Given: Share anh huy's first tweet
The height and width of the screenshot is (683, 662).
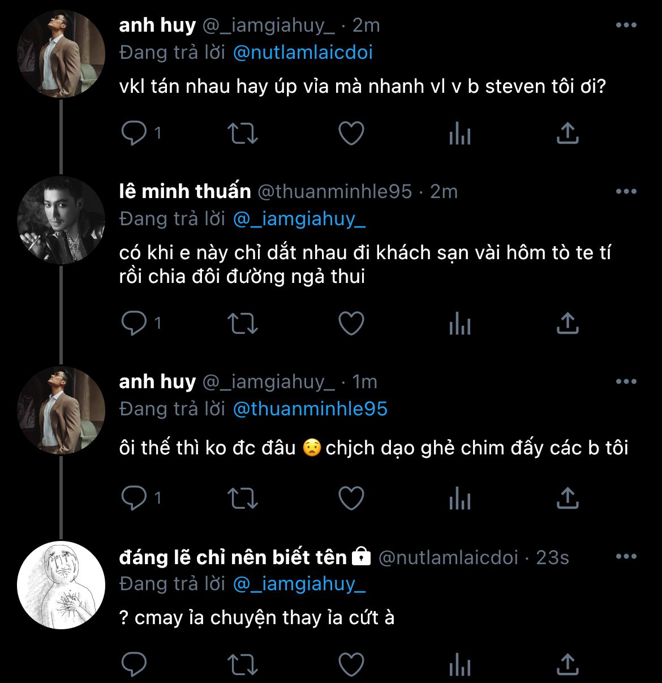Looking at the screenshot, I should tap(568, 134).
